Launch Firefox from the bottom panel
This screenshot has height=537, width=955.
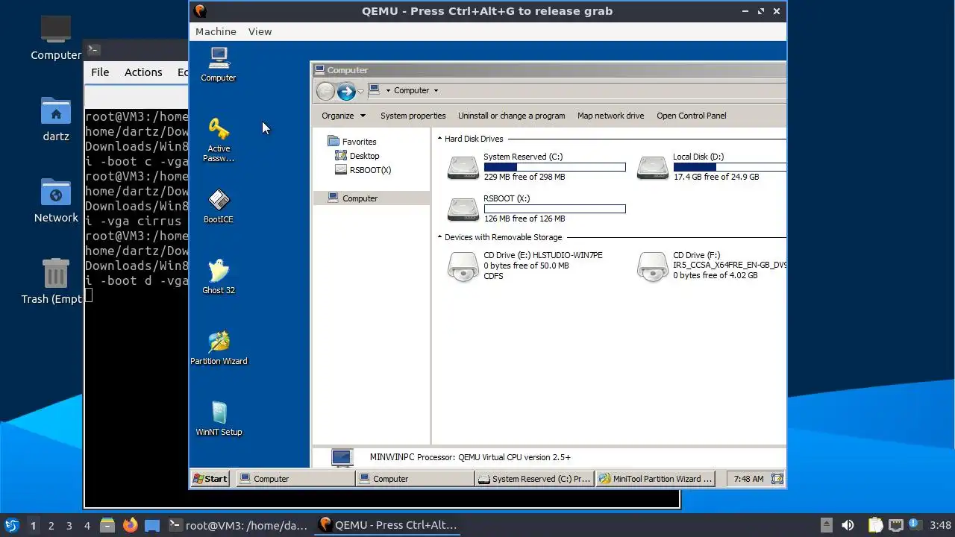130,525
